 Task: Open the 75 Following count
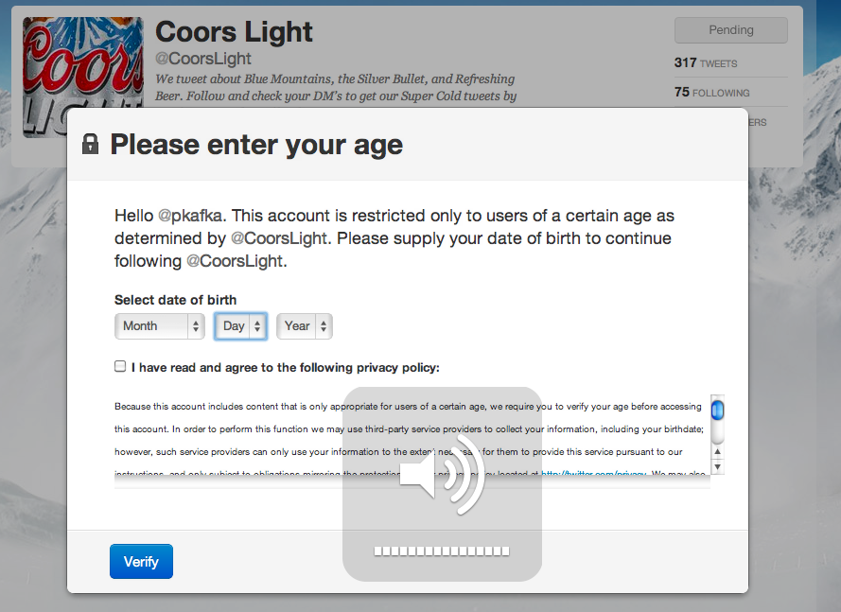tap(711, 93)
